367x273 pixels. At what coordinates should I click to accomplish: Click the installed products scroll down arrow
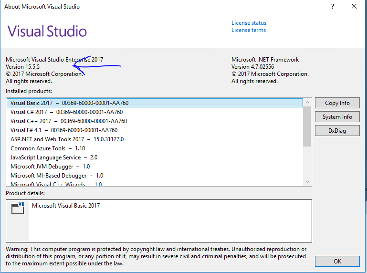307,182
